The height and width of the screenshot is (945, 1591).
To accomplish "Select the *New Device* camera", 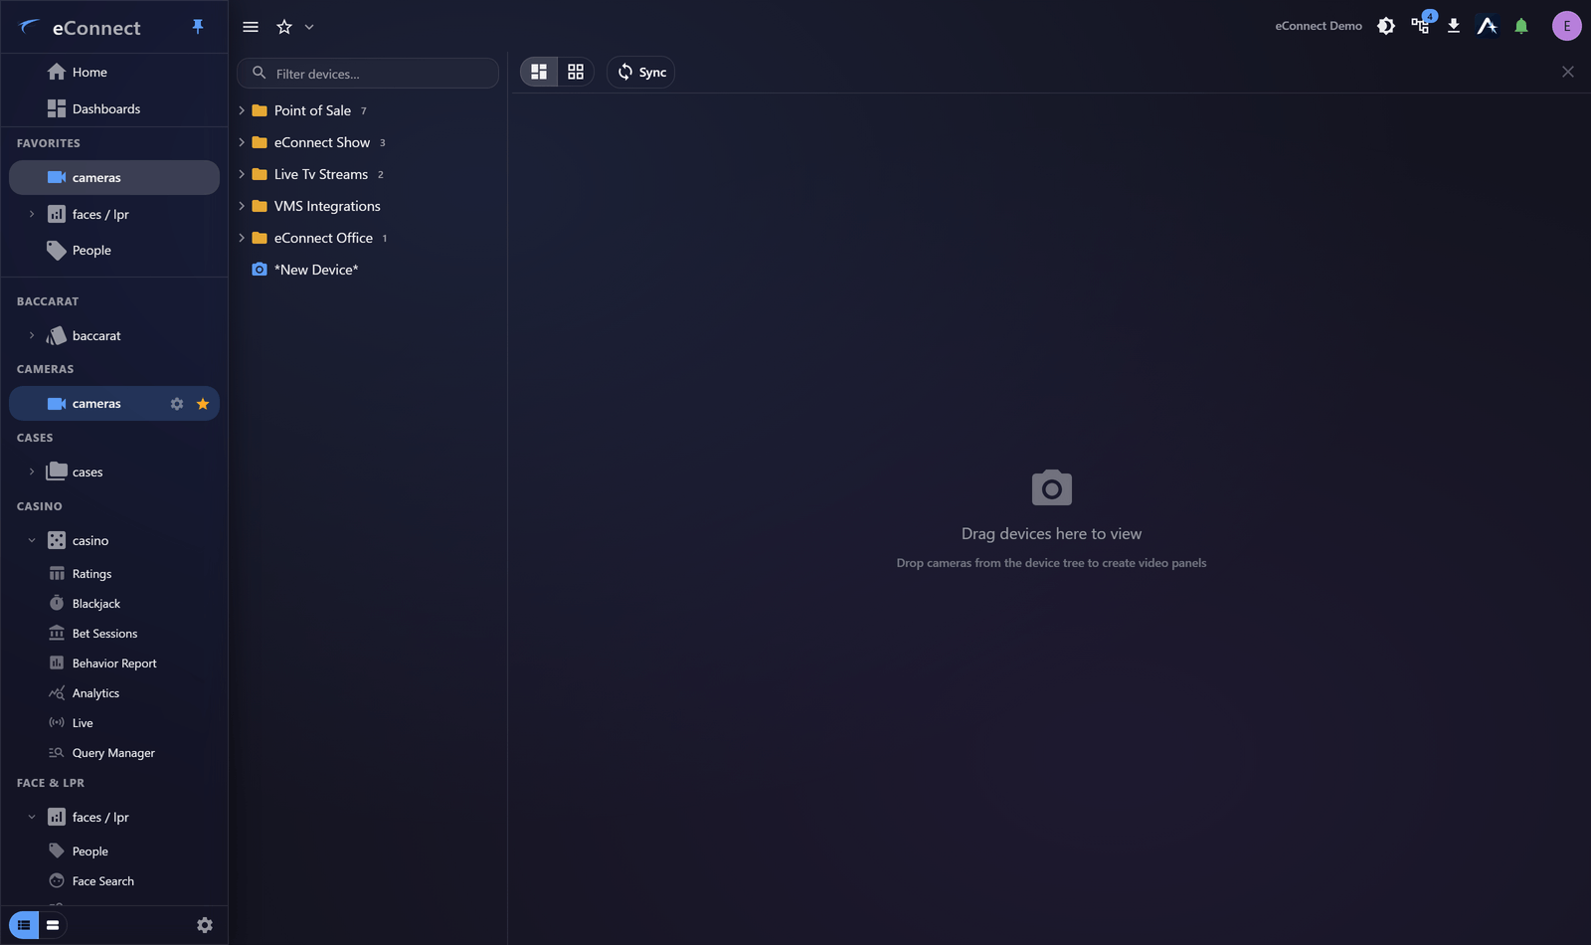I will [x=316, y=270].
